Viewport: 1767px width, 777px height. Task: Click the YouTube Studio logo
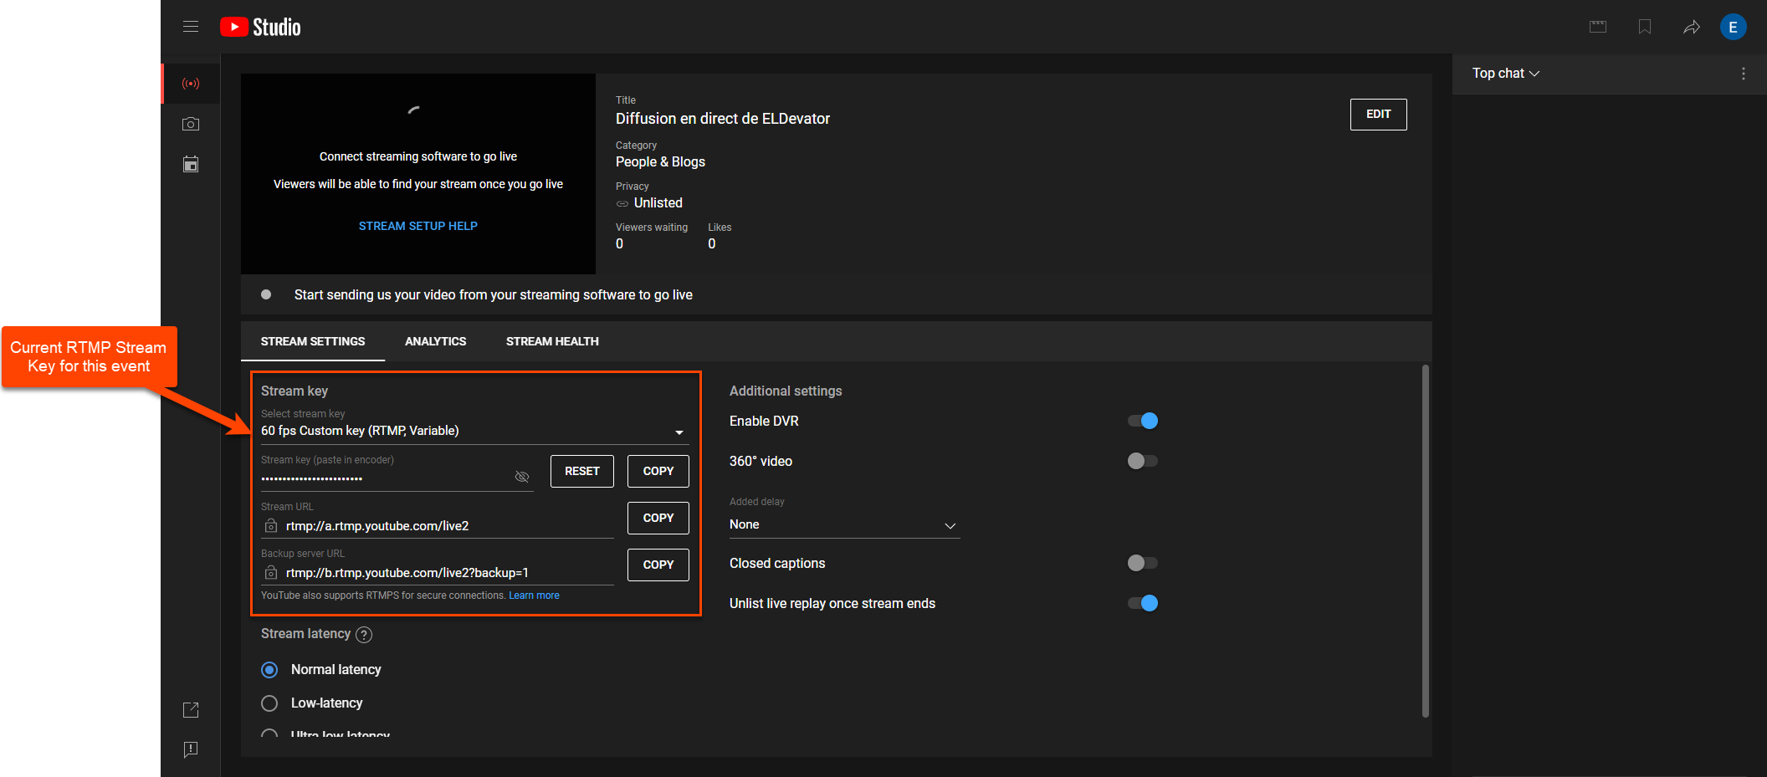pos(260,27)
